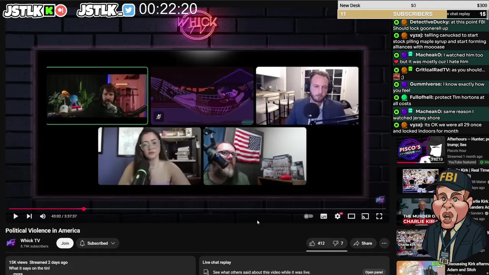
Task: Click the Afterhours Hunter video title
Action: 468,142
